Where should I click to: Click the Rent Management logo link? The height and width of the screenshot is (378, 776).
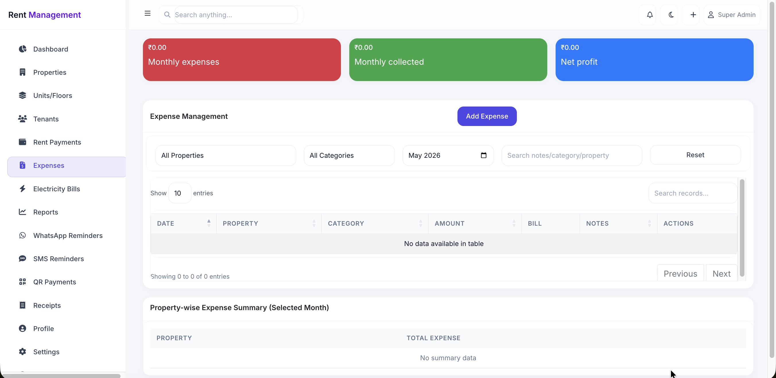tap(44, 15)
